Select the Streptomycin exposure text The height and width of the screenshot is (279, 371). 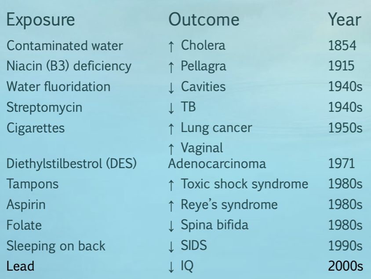(x=44, y=107)
